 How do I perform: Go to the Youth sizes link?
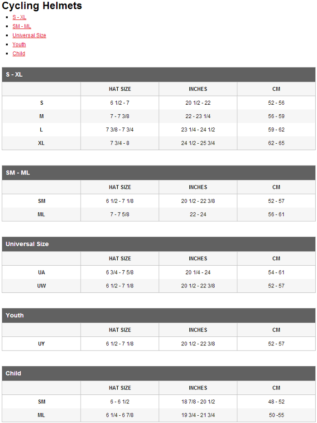pos(19,44)
